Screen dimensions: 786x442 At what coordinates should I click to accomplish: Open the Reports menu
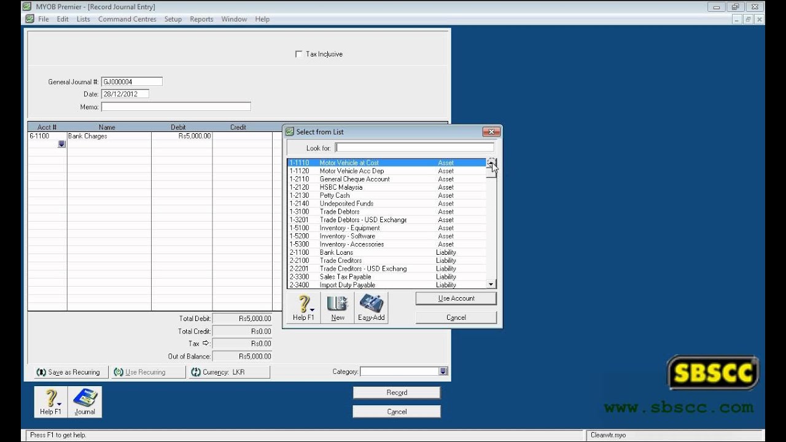point(201,19)
